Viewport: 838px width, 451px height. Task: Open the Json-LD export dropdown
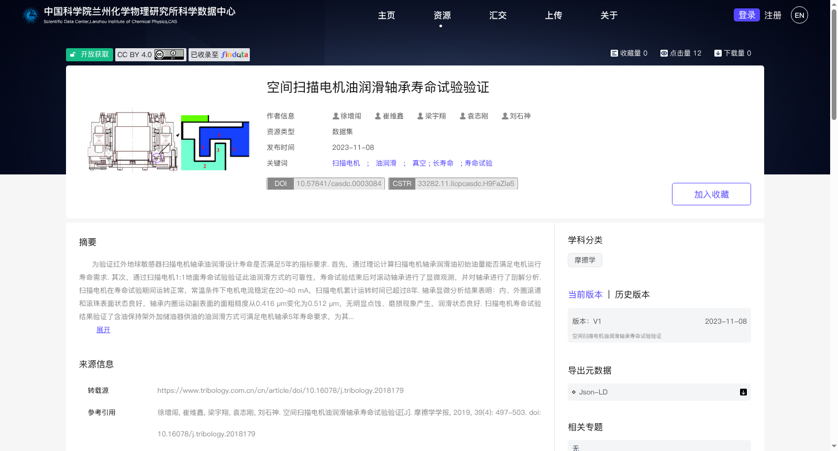pyautogui.click(x=659, y=392)
